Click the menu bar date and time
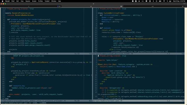Screen dimensions: 187x105 point(179,1)
